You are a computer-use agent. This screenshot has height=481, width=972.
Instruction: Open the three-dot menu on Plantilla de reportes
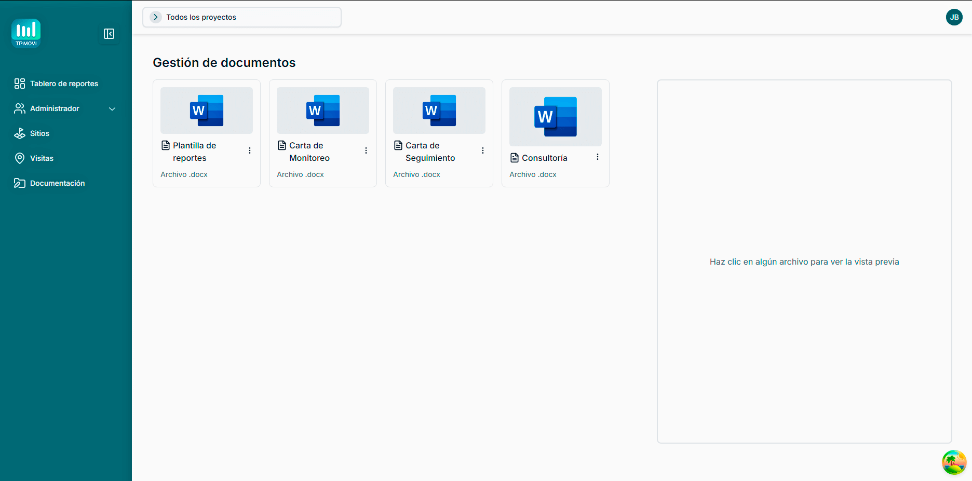[250, 150]
